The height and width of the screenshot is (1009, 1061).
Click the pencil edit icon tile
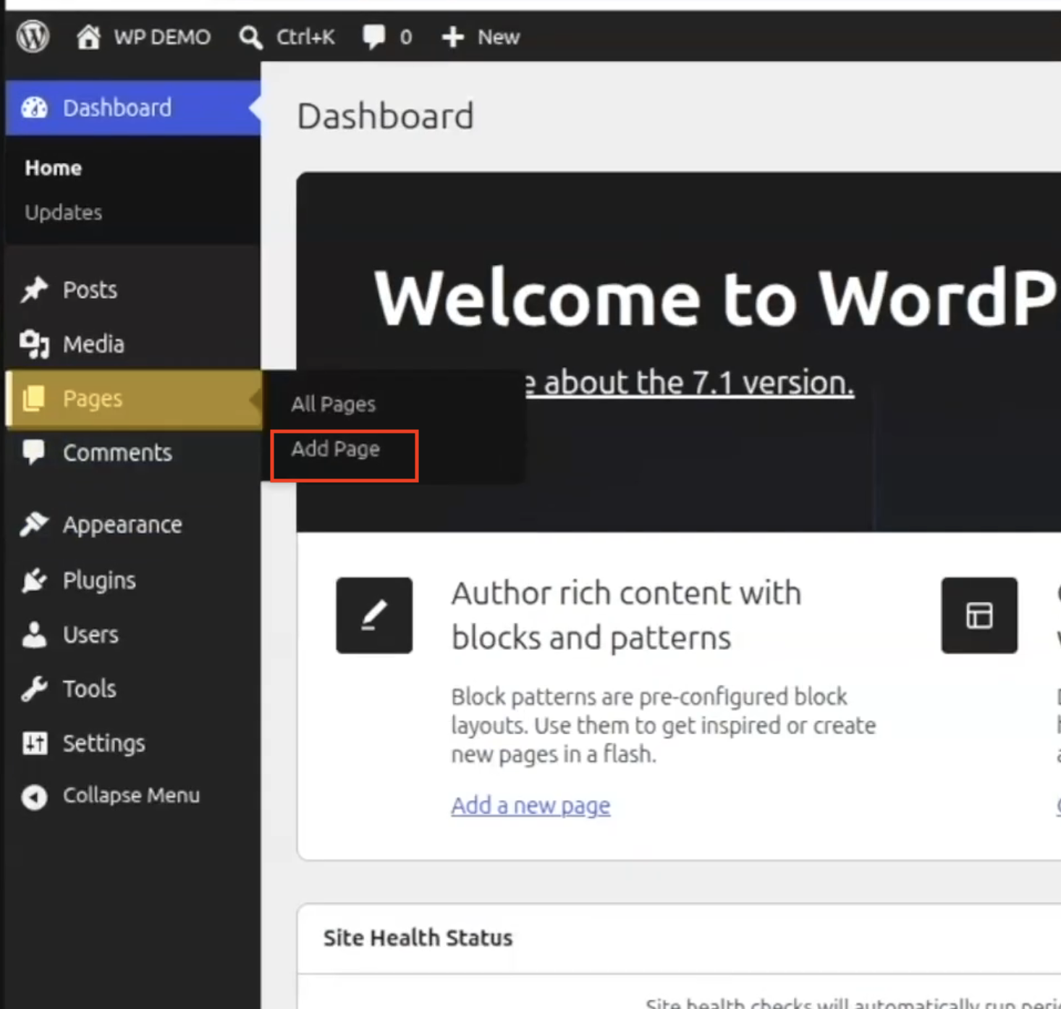(x=374, y=615)
